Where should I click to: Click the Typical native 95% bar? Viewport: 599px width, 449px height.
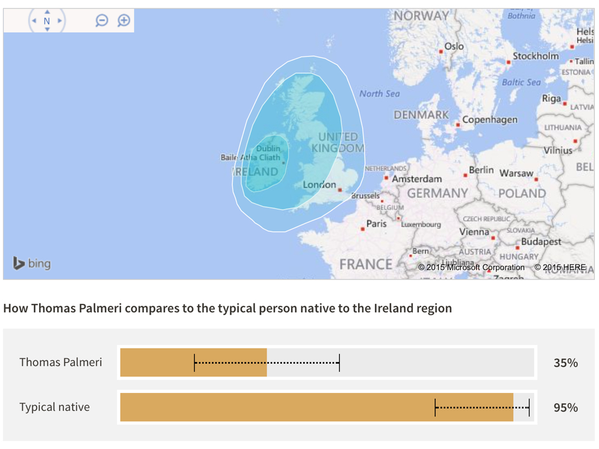point(316,407)
